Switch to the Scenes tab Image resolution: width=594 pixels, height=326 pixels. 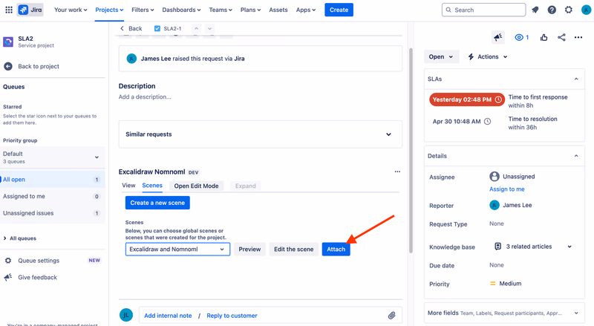152,186
